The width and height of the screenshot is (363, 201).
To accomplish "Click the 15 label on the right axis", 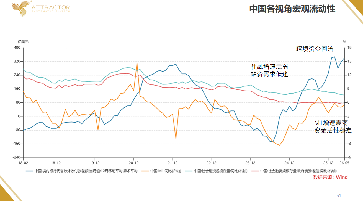I will (x=349, y=61).
